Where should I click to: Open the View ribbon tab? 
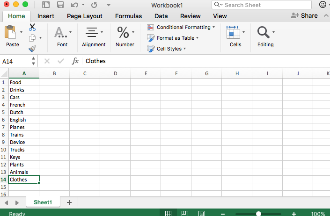pyautogui.click(x=220, y=16)
